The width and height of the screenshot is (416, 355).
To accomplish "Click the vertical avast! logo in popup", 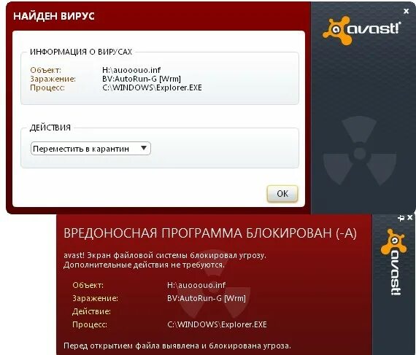I will pyautogui.click(x=394, y=262).
